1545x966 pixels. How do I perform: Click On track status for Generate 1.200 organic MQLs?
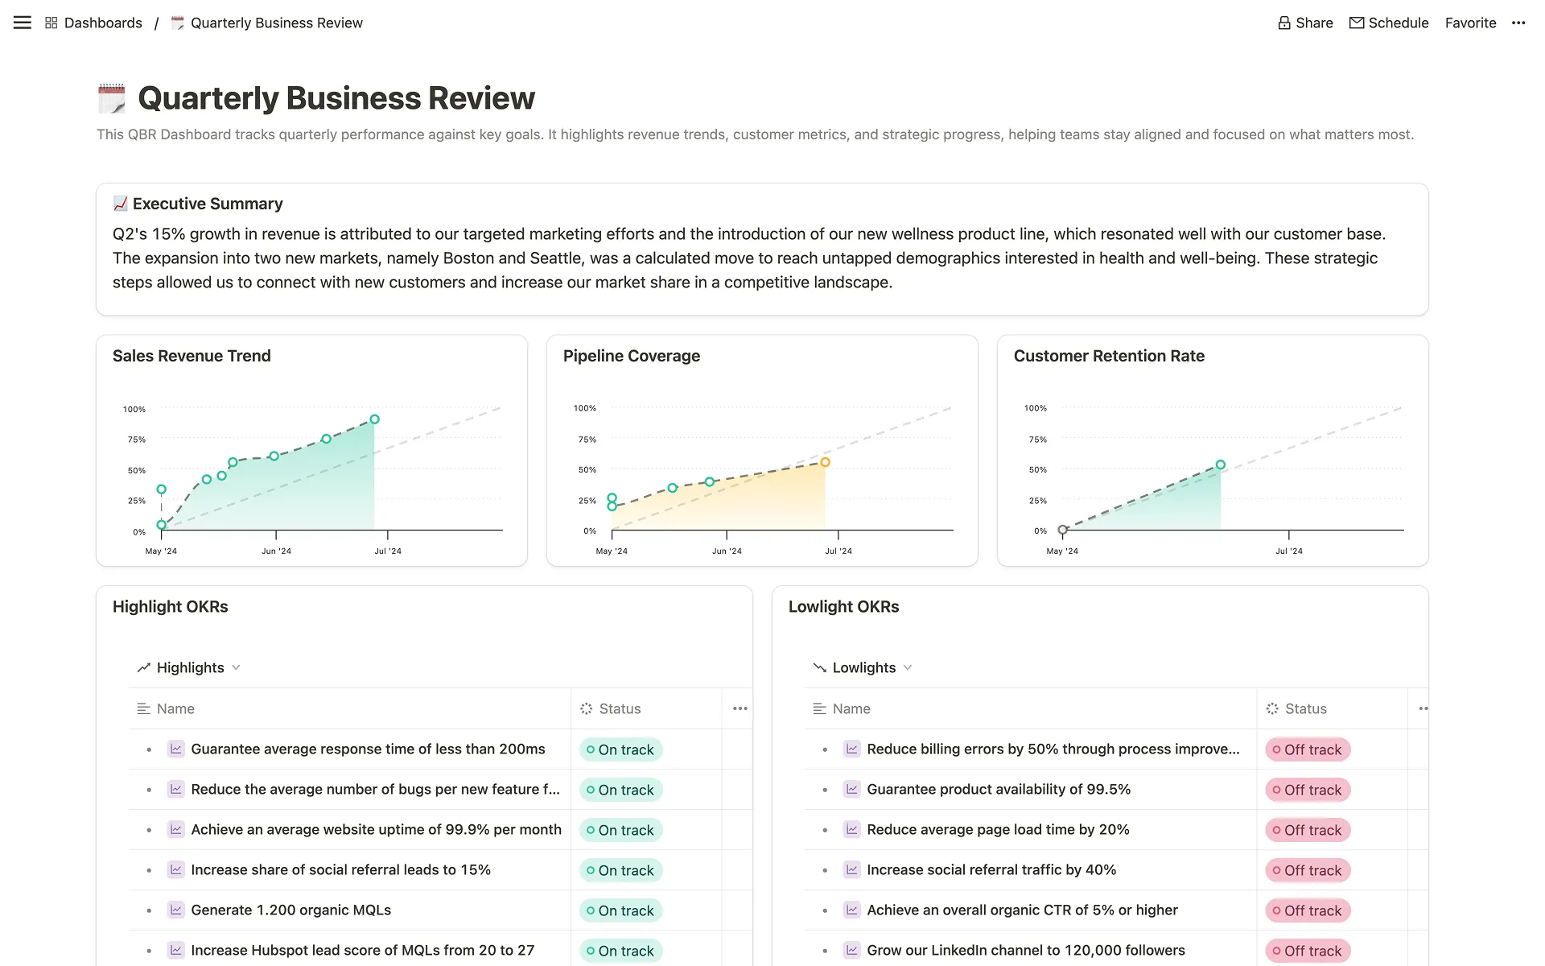(x=620, y=910)
